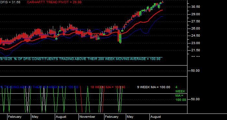This screenshot has height=120, width=227.
Task: Click the first May timeline marker
Action: 35,117
